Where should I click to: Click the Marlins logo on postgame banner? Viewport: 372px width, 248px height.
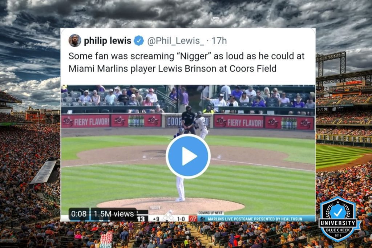pyautogui.click(x=202, y=219)
